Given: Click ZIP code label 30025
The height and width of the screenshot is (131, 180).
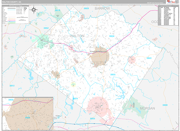Looking at the screenshot, I should point(92,119).
